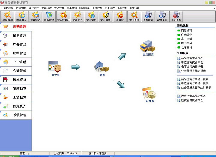The width and height of the screenshot is (216, 157).
Task: Open the 帐本查询 menu in menu bar
Action: click(72, 8)
